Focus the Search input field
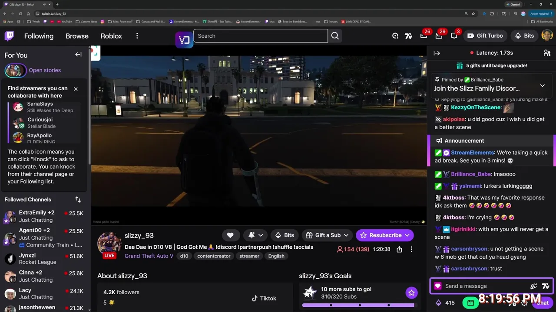Viewport: 556px width, 312px height. pos(261,36)
